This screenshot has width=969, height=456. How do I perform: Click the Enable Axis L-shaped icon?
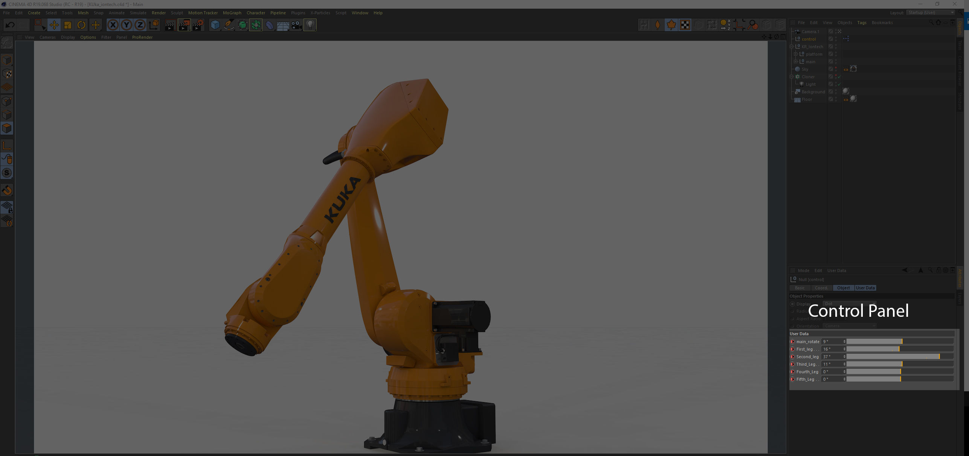(7, 146)
